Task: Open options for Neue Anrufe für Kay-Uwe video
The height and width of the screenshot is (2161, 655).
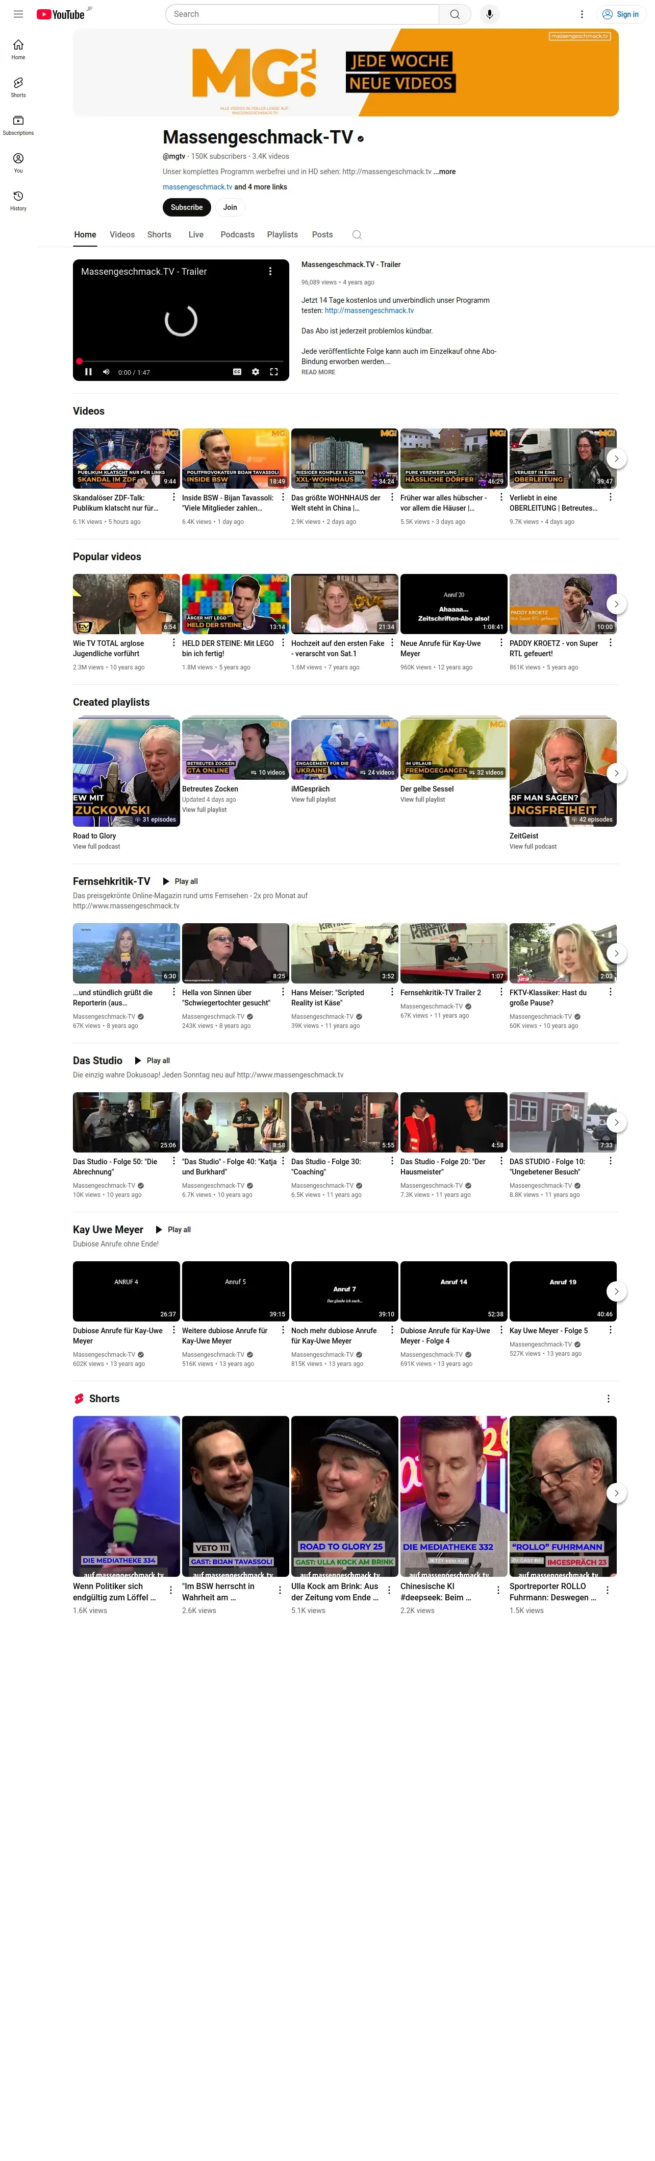Action: (x=501, y=642)
